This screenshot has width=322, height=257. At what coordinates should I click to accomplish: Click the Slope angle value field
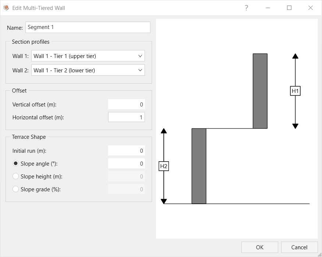pos(127,163)
